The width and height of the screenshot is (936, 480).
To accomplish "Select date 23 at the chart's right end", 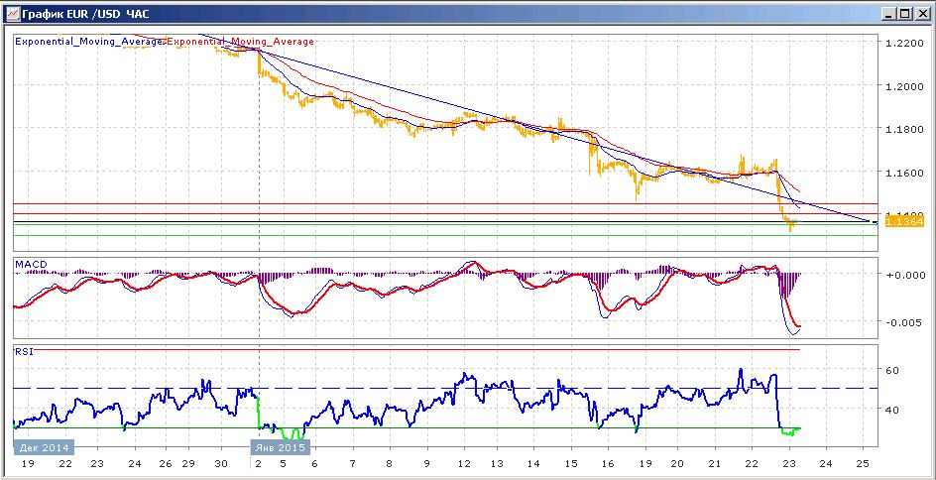I will coord(789,464).
